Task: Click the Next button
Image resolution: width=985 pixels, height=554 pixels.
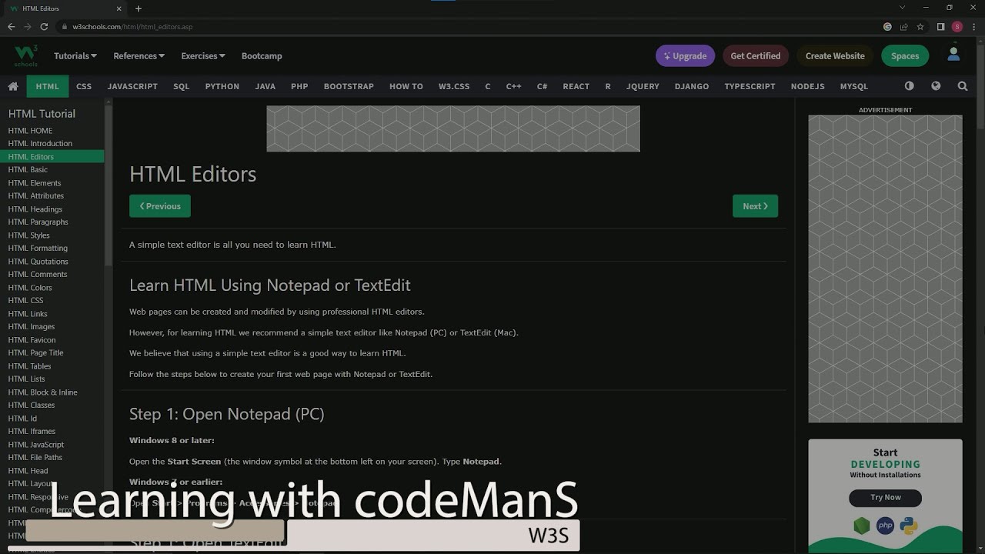Action: [755, 206]
